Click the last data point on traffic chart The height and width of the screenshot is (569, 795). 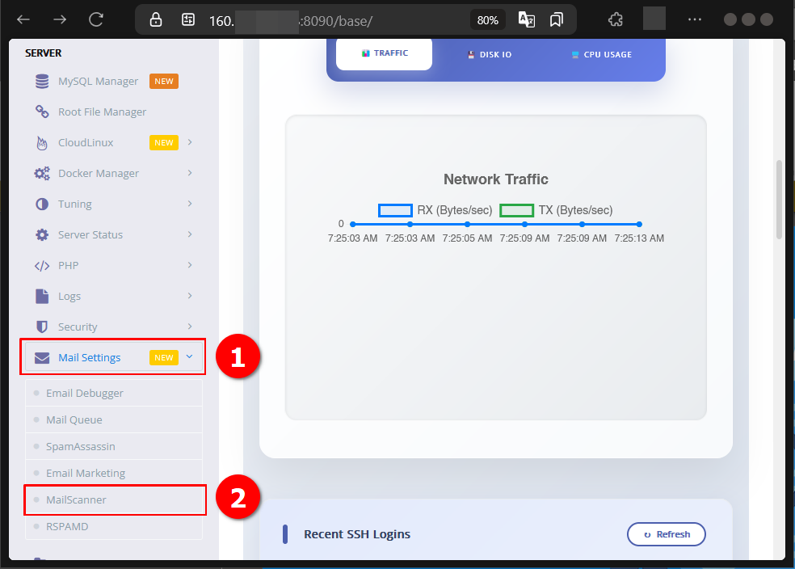pos(639,224)
